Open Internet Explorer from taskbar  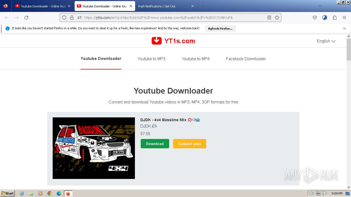pos(22,193)
